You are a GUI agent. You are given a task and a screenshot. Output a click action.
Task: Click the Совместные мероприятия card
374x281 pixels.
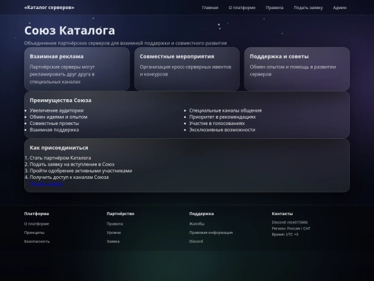tap(187, 69)
